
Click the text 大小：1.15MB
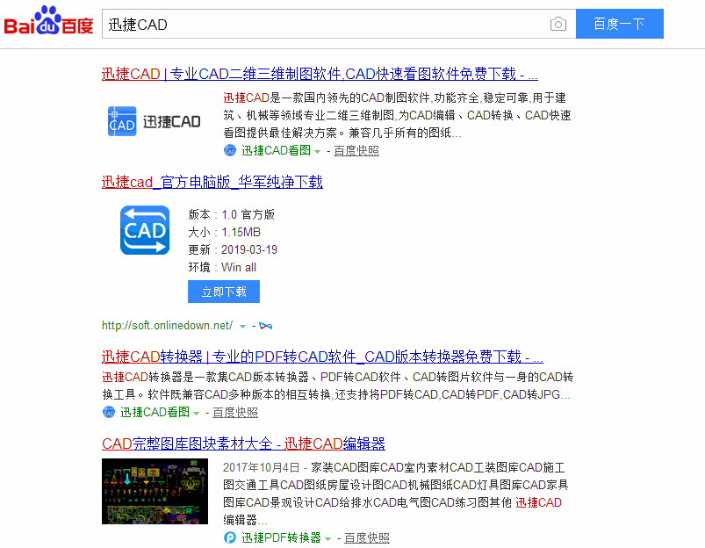(x=225, y=232)
